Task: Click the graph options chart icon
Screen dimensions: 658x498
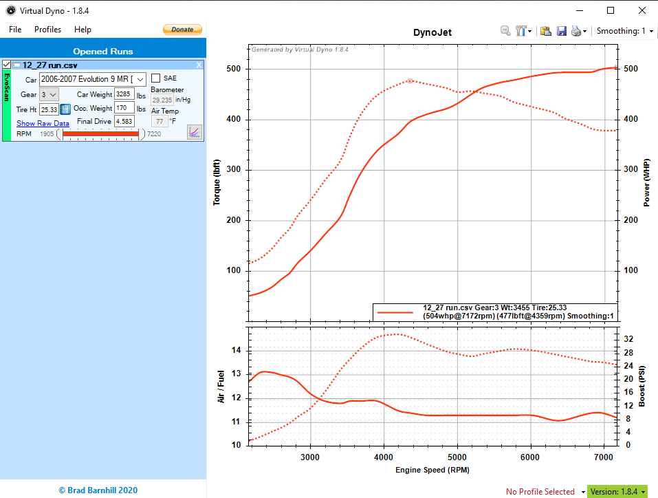Action: [x=195, y=132]
